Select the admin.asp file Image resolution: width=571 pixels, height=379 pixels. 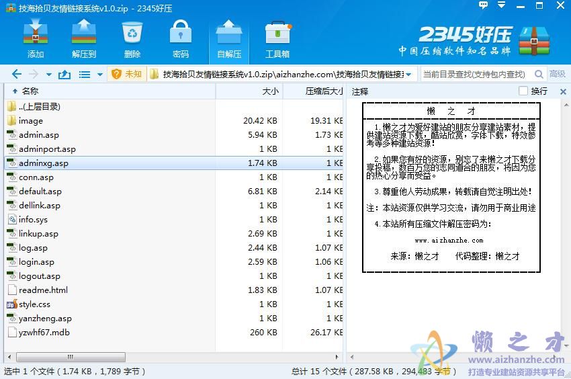[x=174, y=135]
